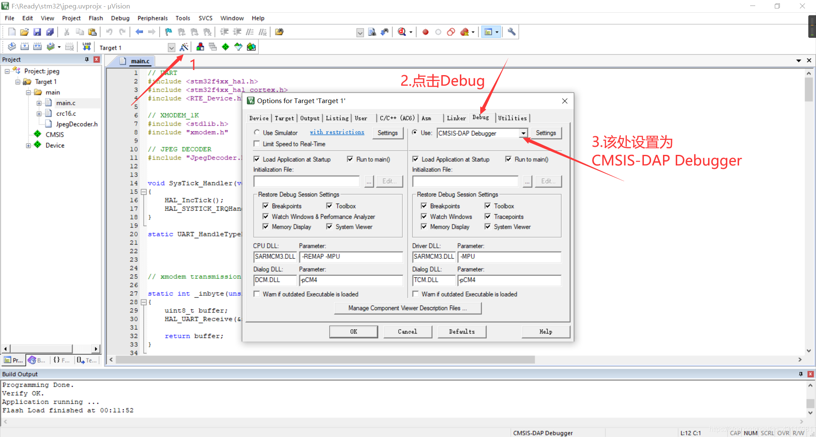Click the Rebuild all target files icon

(x=37, y=47)
